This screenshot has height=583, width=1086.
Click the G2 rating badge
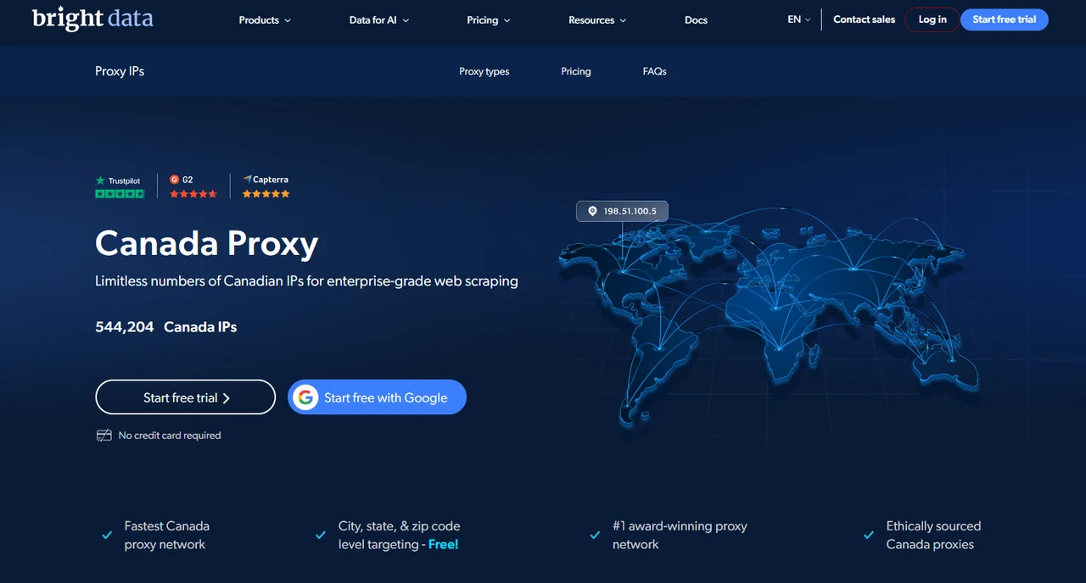pyautogui.click(x=193, y=186)
